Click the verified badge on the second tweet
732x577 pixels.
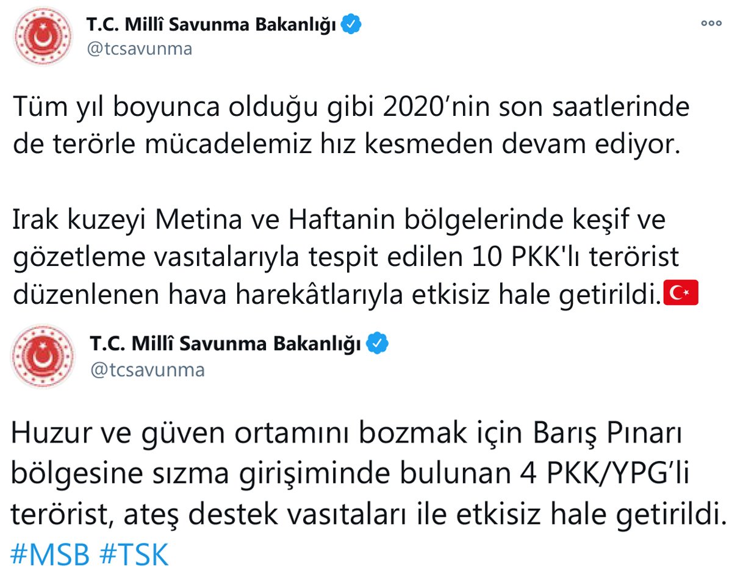point(378,344)
